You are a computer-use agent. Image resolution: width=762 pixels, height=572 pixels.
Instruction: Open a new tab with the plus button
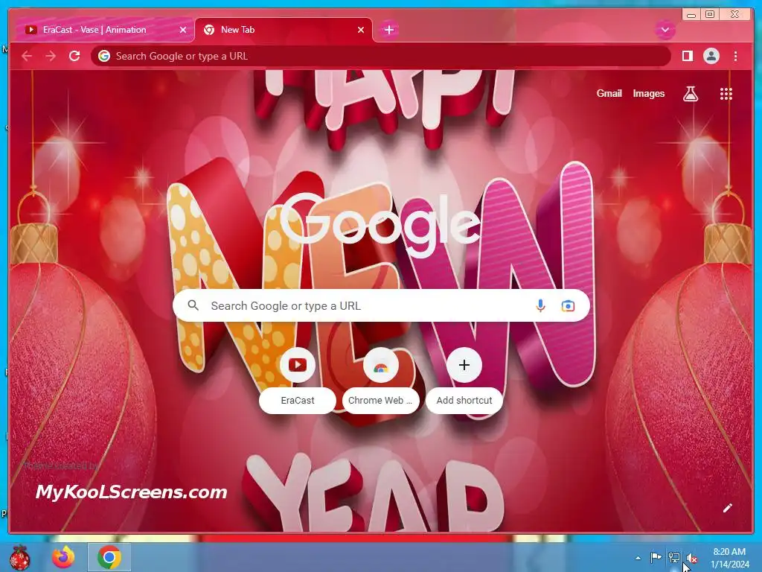click(388, 30)
